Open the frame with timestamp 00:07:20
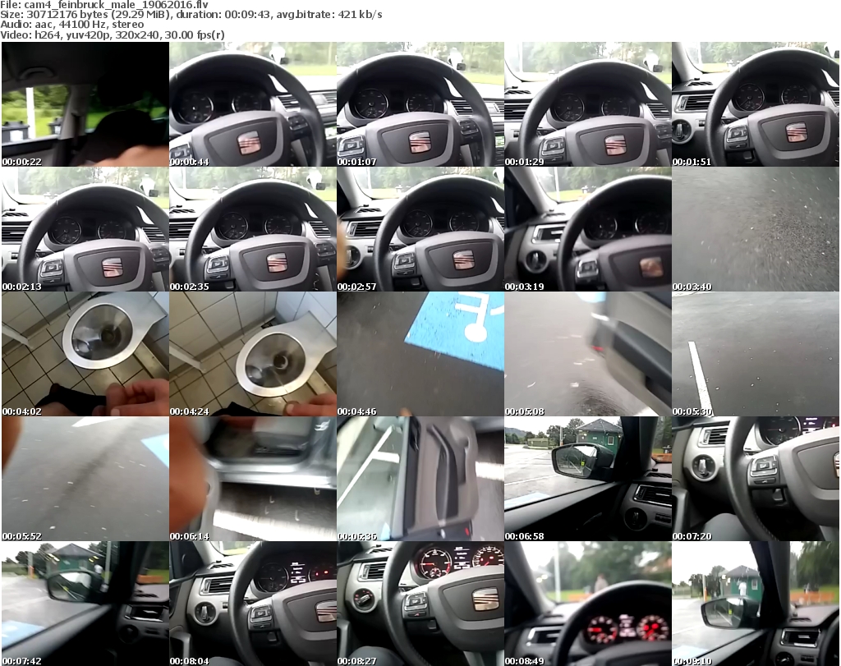 click(756, 479)
